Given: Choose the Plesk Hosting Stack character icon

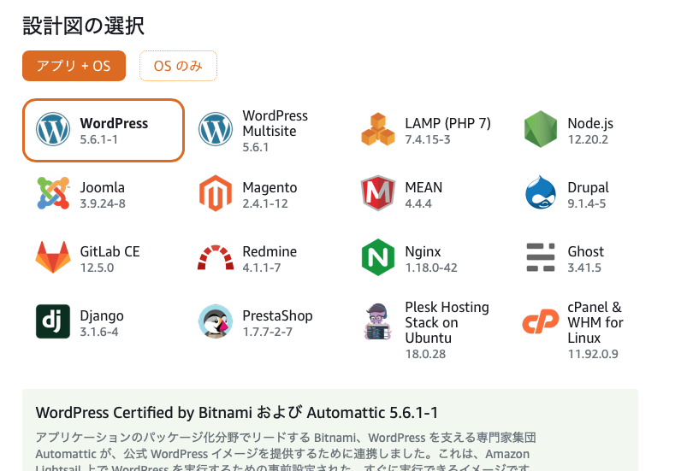Looking at the screenshot, I should tap(378, 321).
